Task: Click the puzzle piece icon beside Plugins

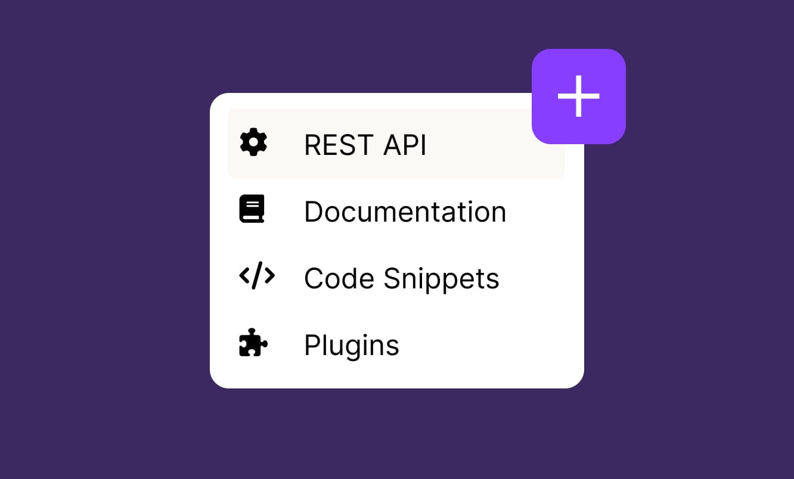Action: [x=253, y=343]
